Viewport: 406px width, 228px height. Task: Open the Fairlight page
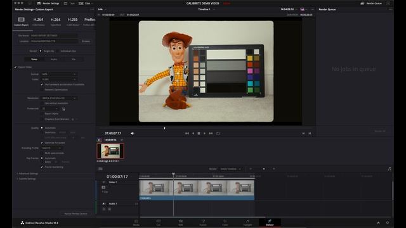[x=247, y=222]
